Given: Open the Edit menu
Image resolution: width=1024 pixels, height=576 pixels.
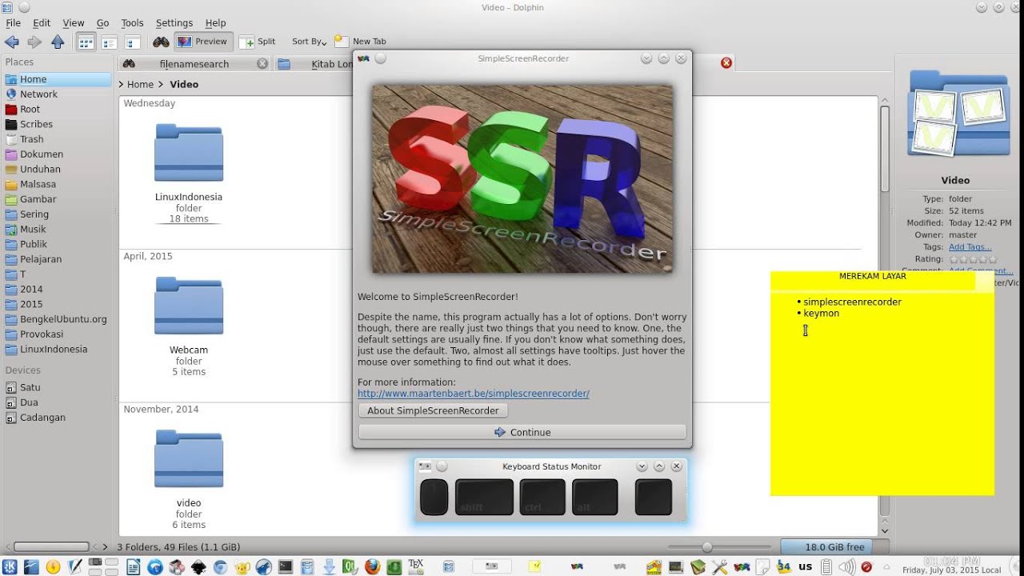Looking at the screenshot, I should pyautogui.click(x=42, y=23).
